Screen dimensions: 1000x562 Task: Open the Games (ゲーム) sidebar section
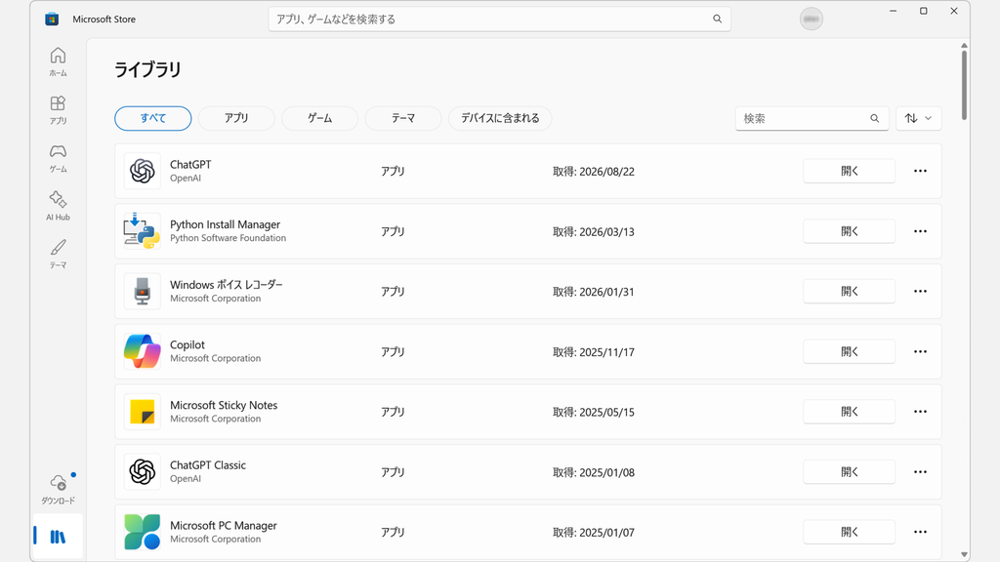pyautogui.click(x=58, y=158)
